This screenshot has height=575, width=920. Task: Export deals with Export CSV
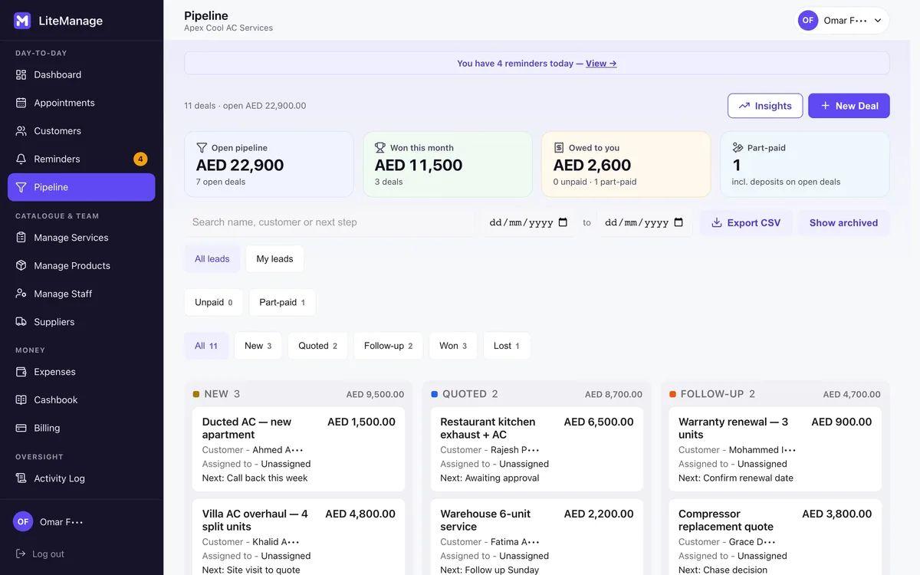tap(746, 222)
